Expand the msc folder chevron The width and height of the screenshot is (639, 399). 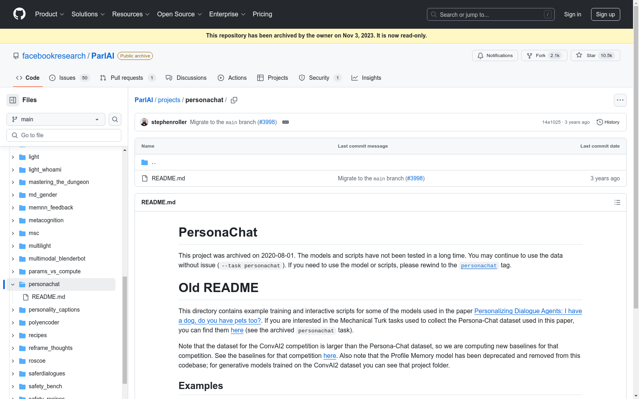point(13,233)
